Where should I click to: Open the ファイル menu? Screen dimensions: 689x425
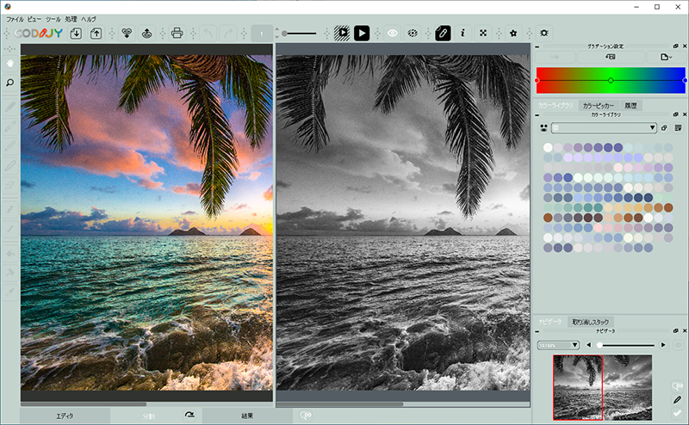(x=15, y=19)
